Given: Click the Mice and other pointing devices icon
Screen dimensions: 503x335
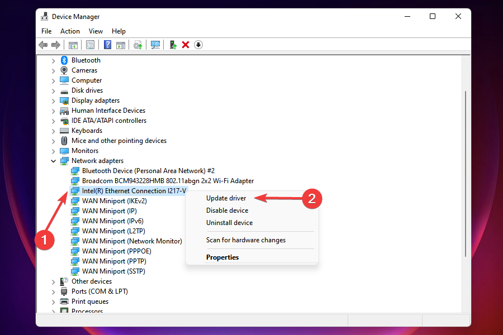Looking at the screenshot, I should pyautogui.click(x=64, y=141).
